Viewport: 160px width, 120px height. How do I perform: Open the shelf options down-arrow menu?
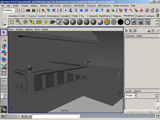tap(5, 24)
